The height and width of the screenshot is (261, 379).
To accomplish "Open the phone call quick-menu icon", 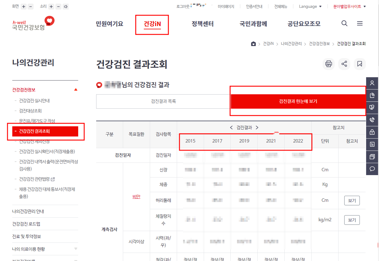I will tap(372, 120).
